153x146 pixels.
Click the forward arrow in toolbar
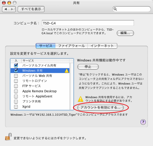(12, 9)
